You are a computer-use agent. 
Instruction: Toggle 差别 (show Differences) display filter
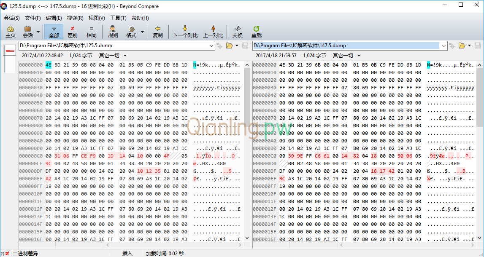(x=73, y=32)
